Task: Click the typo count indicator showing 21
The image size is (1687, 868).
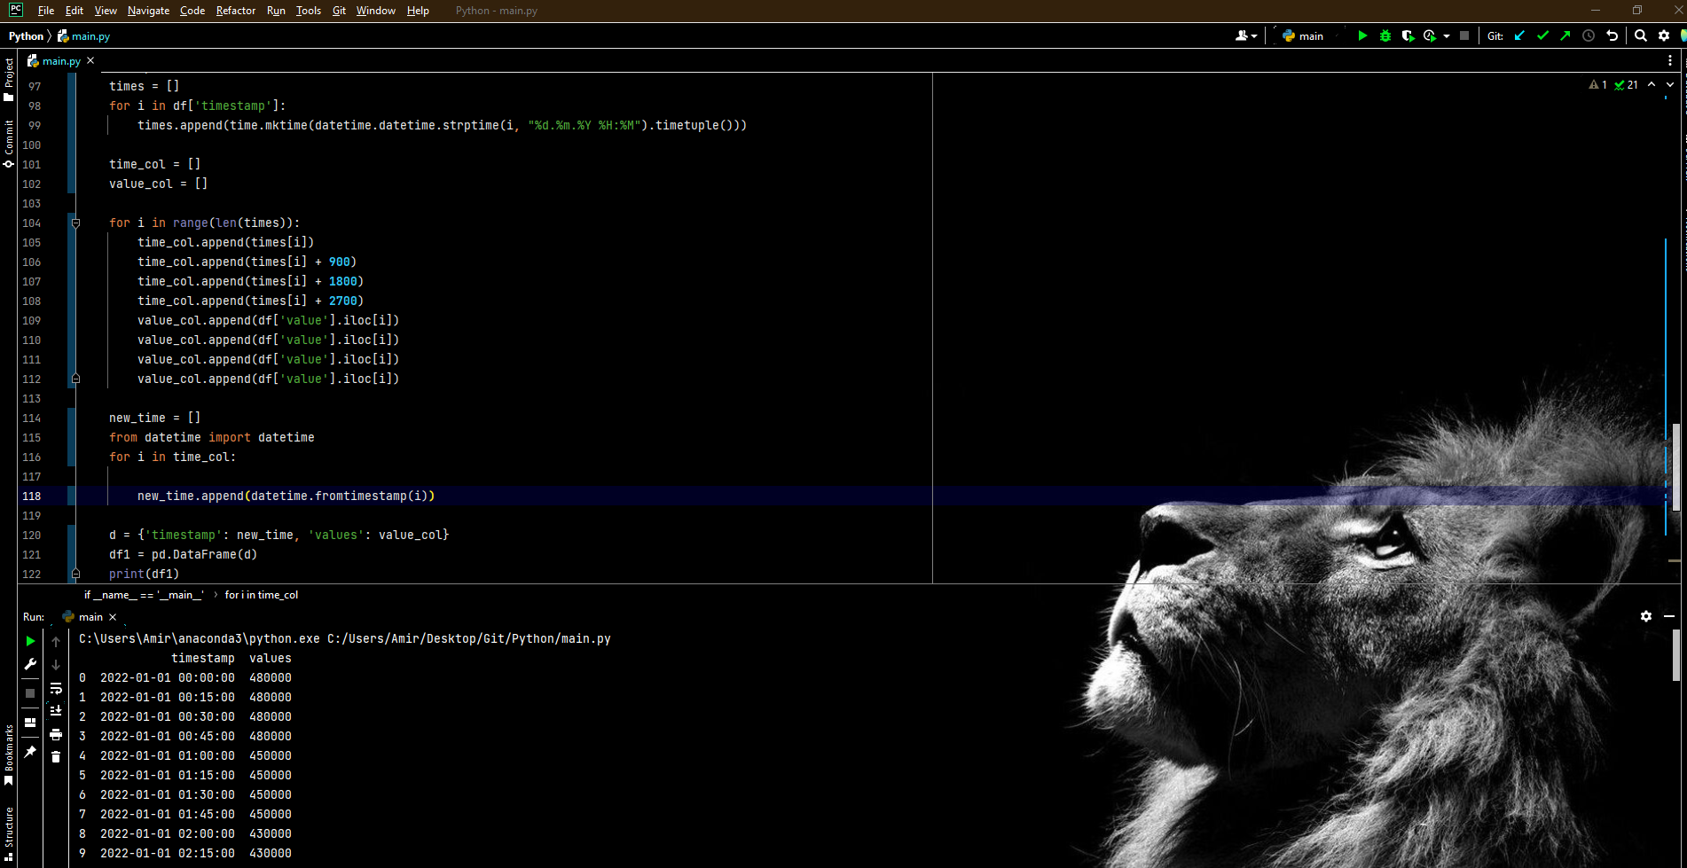Action: tap(1626, 84)
